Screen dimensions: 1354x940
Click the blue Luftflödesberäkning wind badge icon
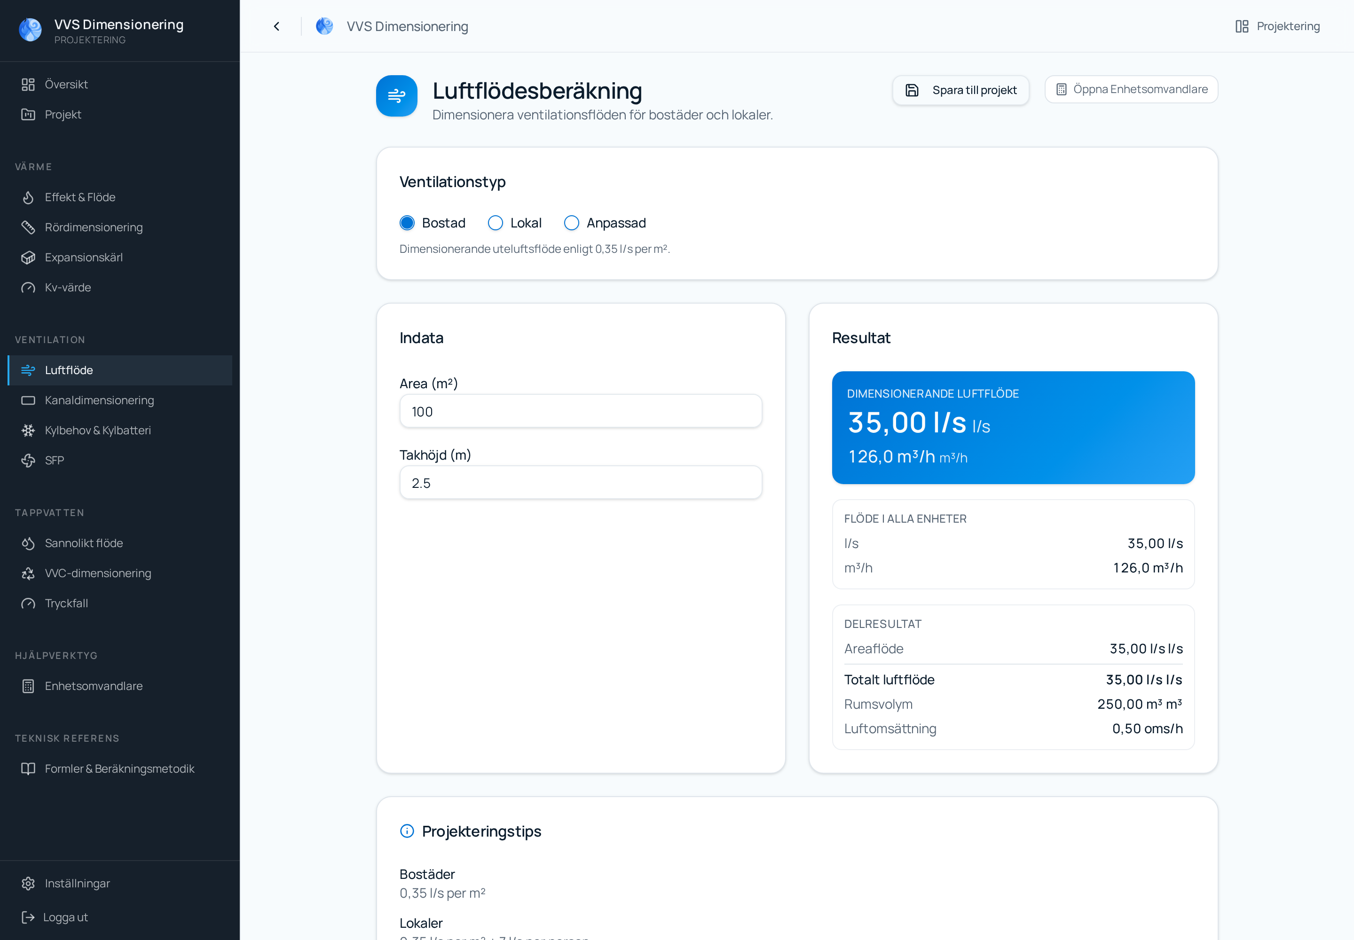coord(396,95)
